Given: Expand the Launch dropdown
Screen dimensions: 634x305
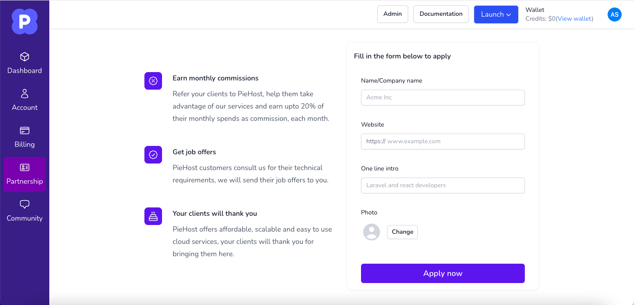Looking at the screenshot, I should 496,14.
